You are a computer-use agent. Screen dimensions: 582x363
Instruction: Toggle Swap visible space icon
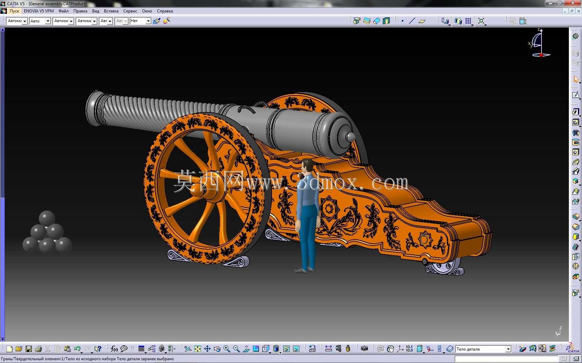[296, 349]
